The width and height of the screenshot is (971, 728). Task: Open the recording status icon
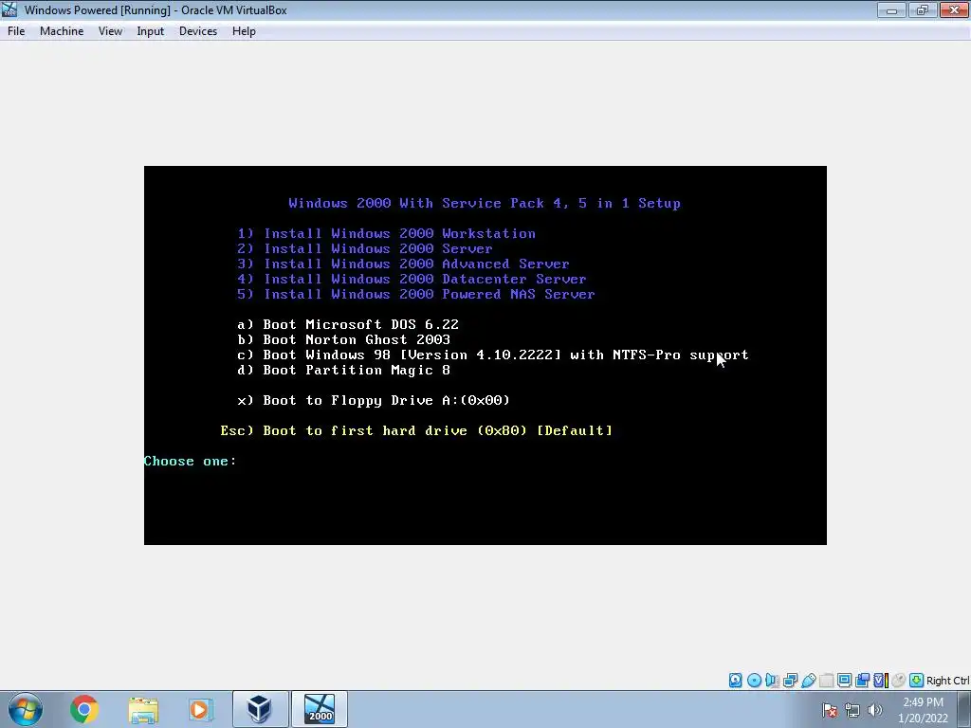(862, 681)
